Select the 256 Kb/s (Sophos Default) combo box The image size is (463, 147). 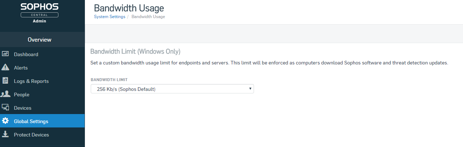click(x=172, y=89)
